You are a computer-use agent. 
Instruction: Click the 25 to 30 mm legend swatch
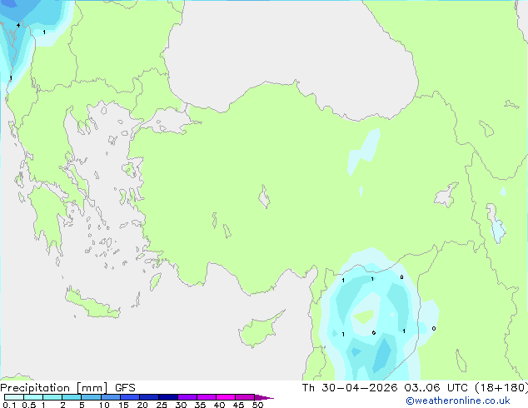(168, 397)
